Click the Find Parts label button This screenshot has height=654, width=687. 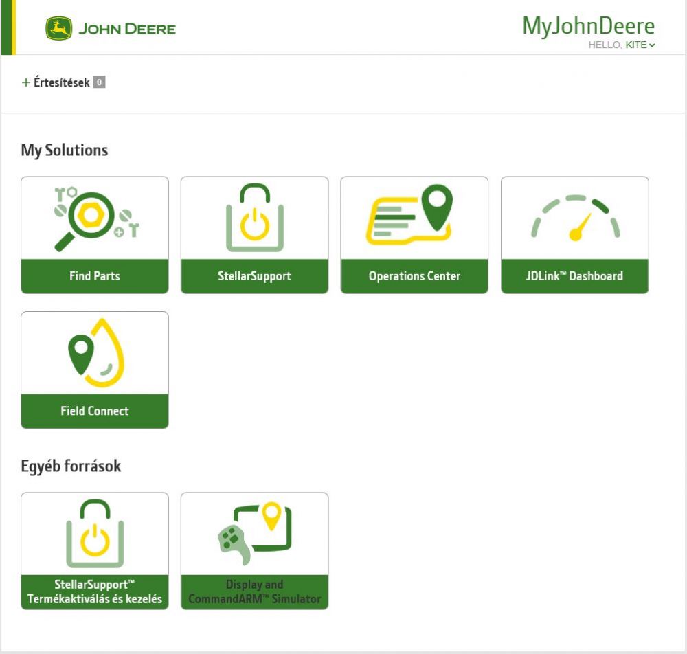click(95, 276)
